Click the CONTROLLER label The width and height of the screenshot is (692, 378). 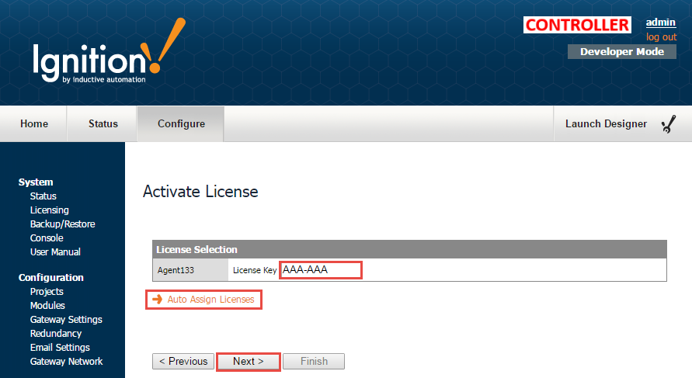(x=577, y=25)
